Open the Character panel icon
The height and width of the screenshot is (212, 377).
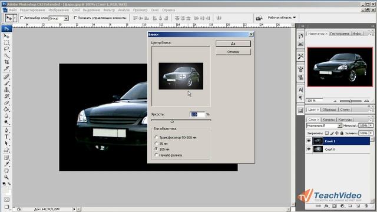(300, 90)
